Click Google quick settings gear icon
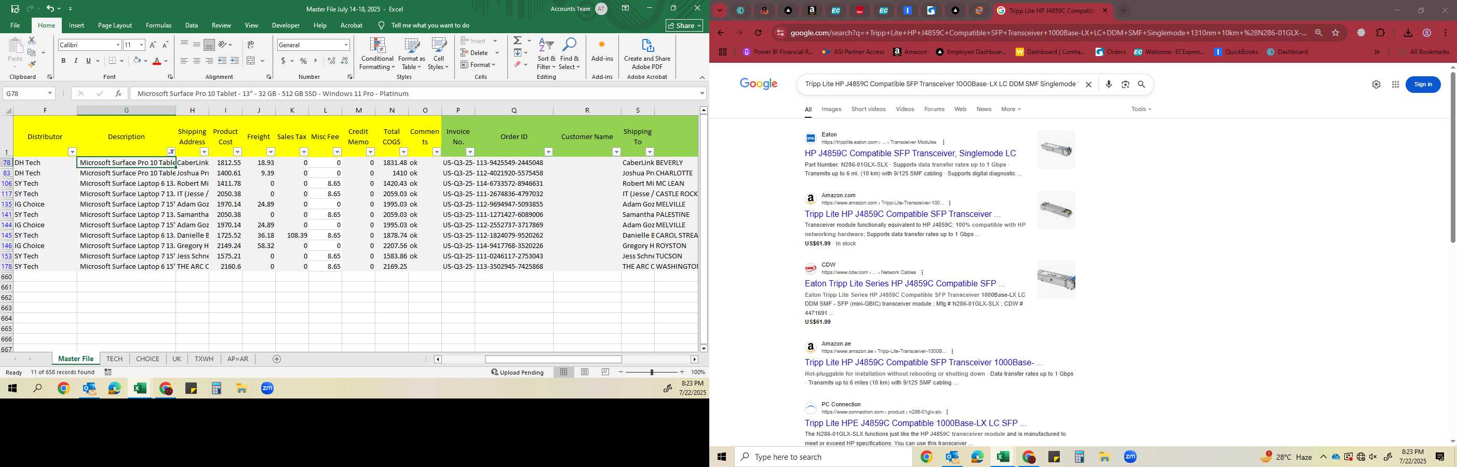This screenshot has height=467, width=1457. pos(1376,84)
